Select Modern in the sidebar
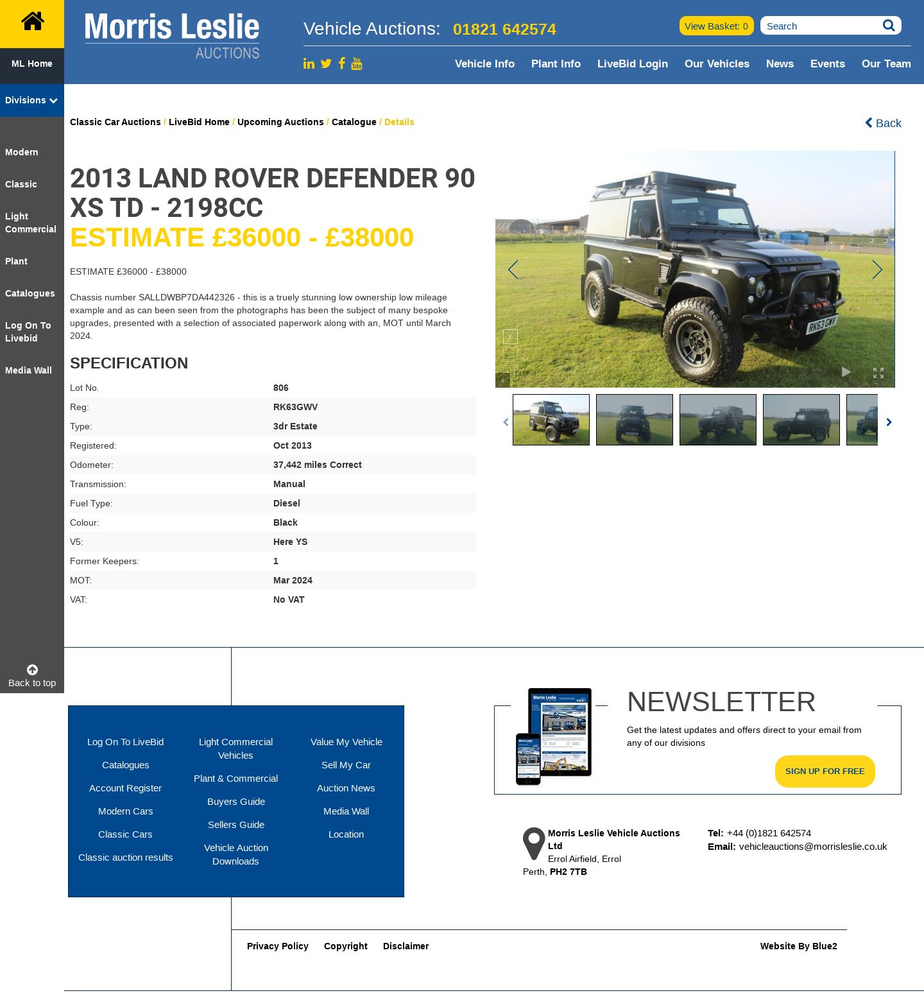Screen dimensions: 924x1000 pos(22,152)
